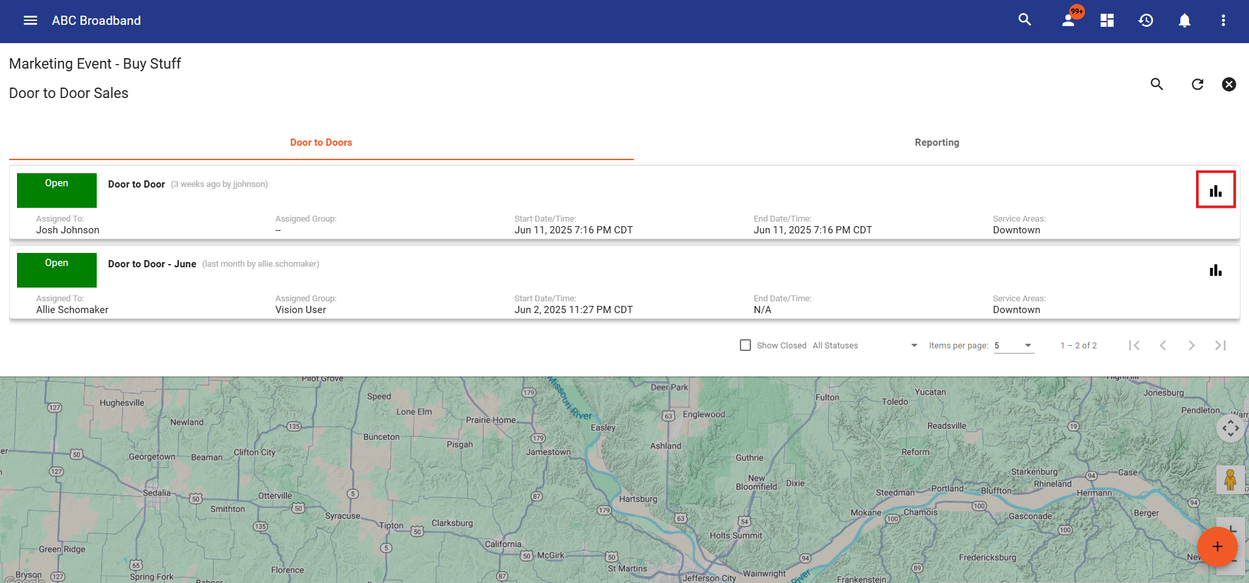The image size is (1249, 583).
Task: Click the orange plus add button
Action: click(x=1218, y=547)
